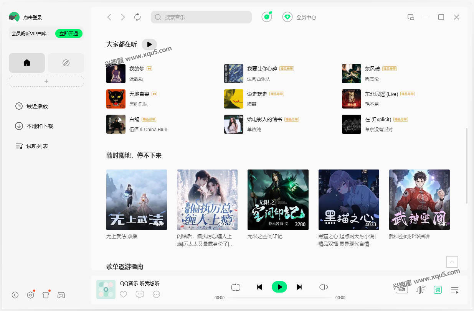Screen dimensions: 474x311
Task: Refresh the page with the reload icon
Action: tap(137, 17)
